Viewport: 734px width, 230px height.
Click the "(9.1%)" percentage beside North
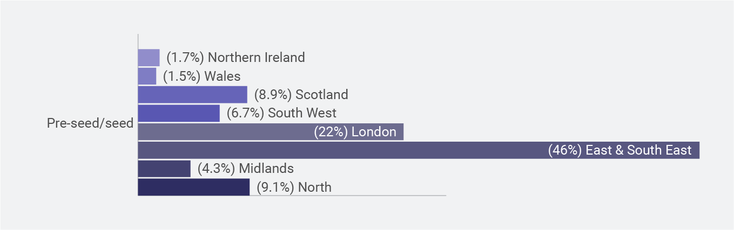point(274,187)
